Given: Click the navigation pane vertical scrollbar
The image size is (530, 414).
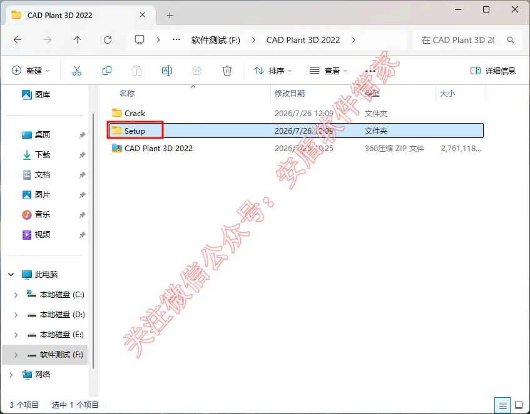Looking at the screenshot, I should tap(93, 241).
